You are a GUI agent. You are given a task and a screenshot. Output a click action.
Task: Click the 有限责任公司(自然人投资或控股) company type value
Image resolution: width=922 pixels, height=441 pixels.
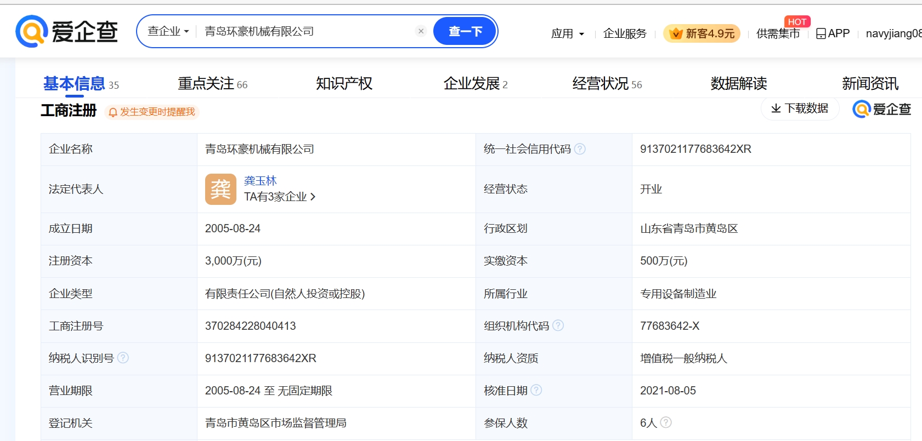tap(285, 294)
